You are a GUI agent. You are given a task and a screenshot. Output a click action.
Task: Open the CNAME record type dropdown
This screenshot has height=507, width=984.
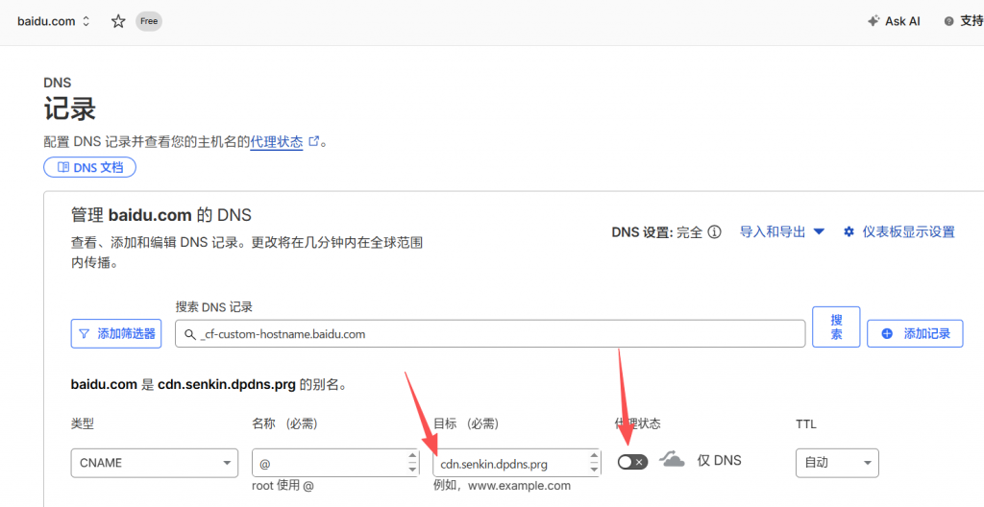click(154, 463)
